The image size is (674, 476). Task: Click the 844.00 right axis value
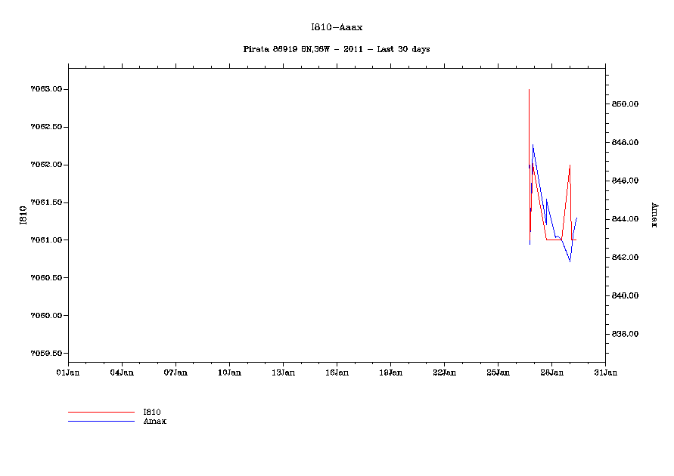click(626, 219)
